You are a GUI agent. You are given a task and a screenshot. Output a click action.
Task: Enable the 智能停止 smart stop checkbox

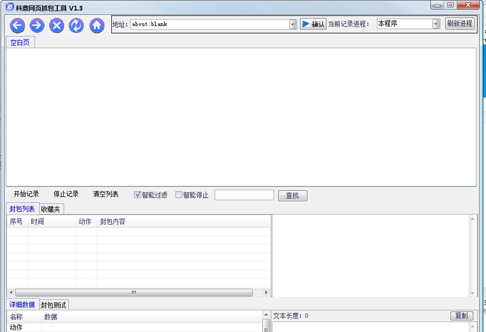(179, 195)
